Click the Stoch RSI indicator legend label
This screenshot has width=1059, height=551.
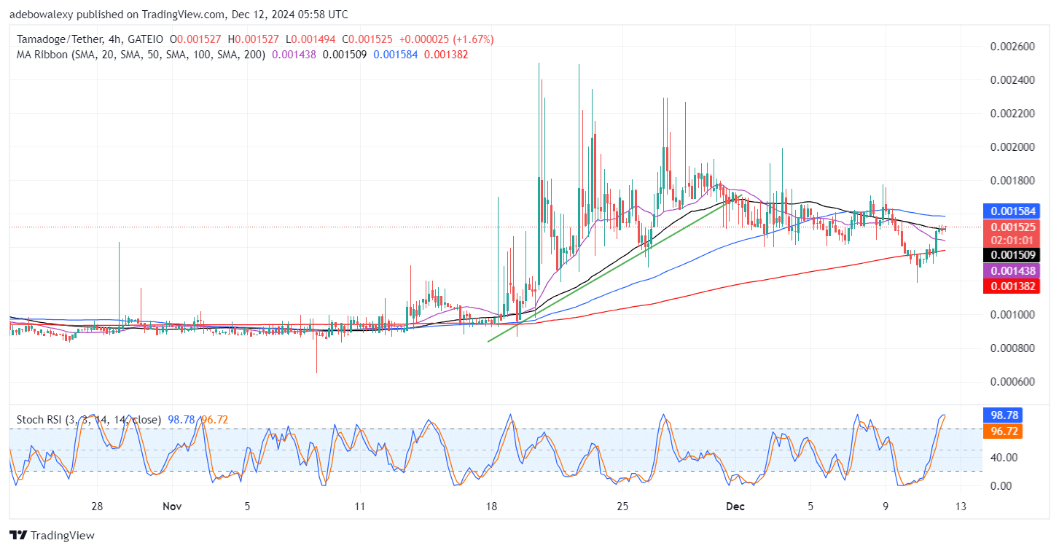(x=87, y=421)
